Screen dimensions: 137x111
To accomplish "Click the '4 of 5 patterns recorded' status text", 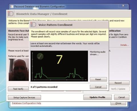I will [44, 87].
